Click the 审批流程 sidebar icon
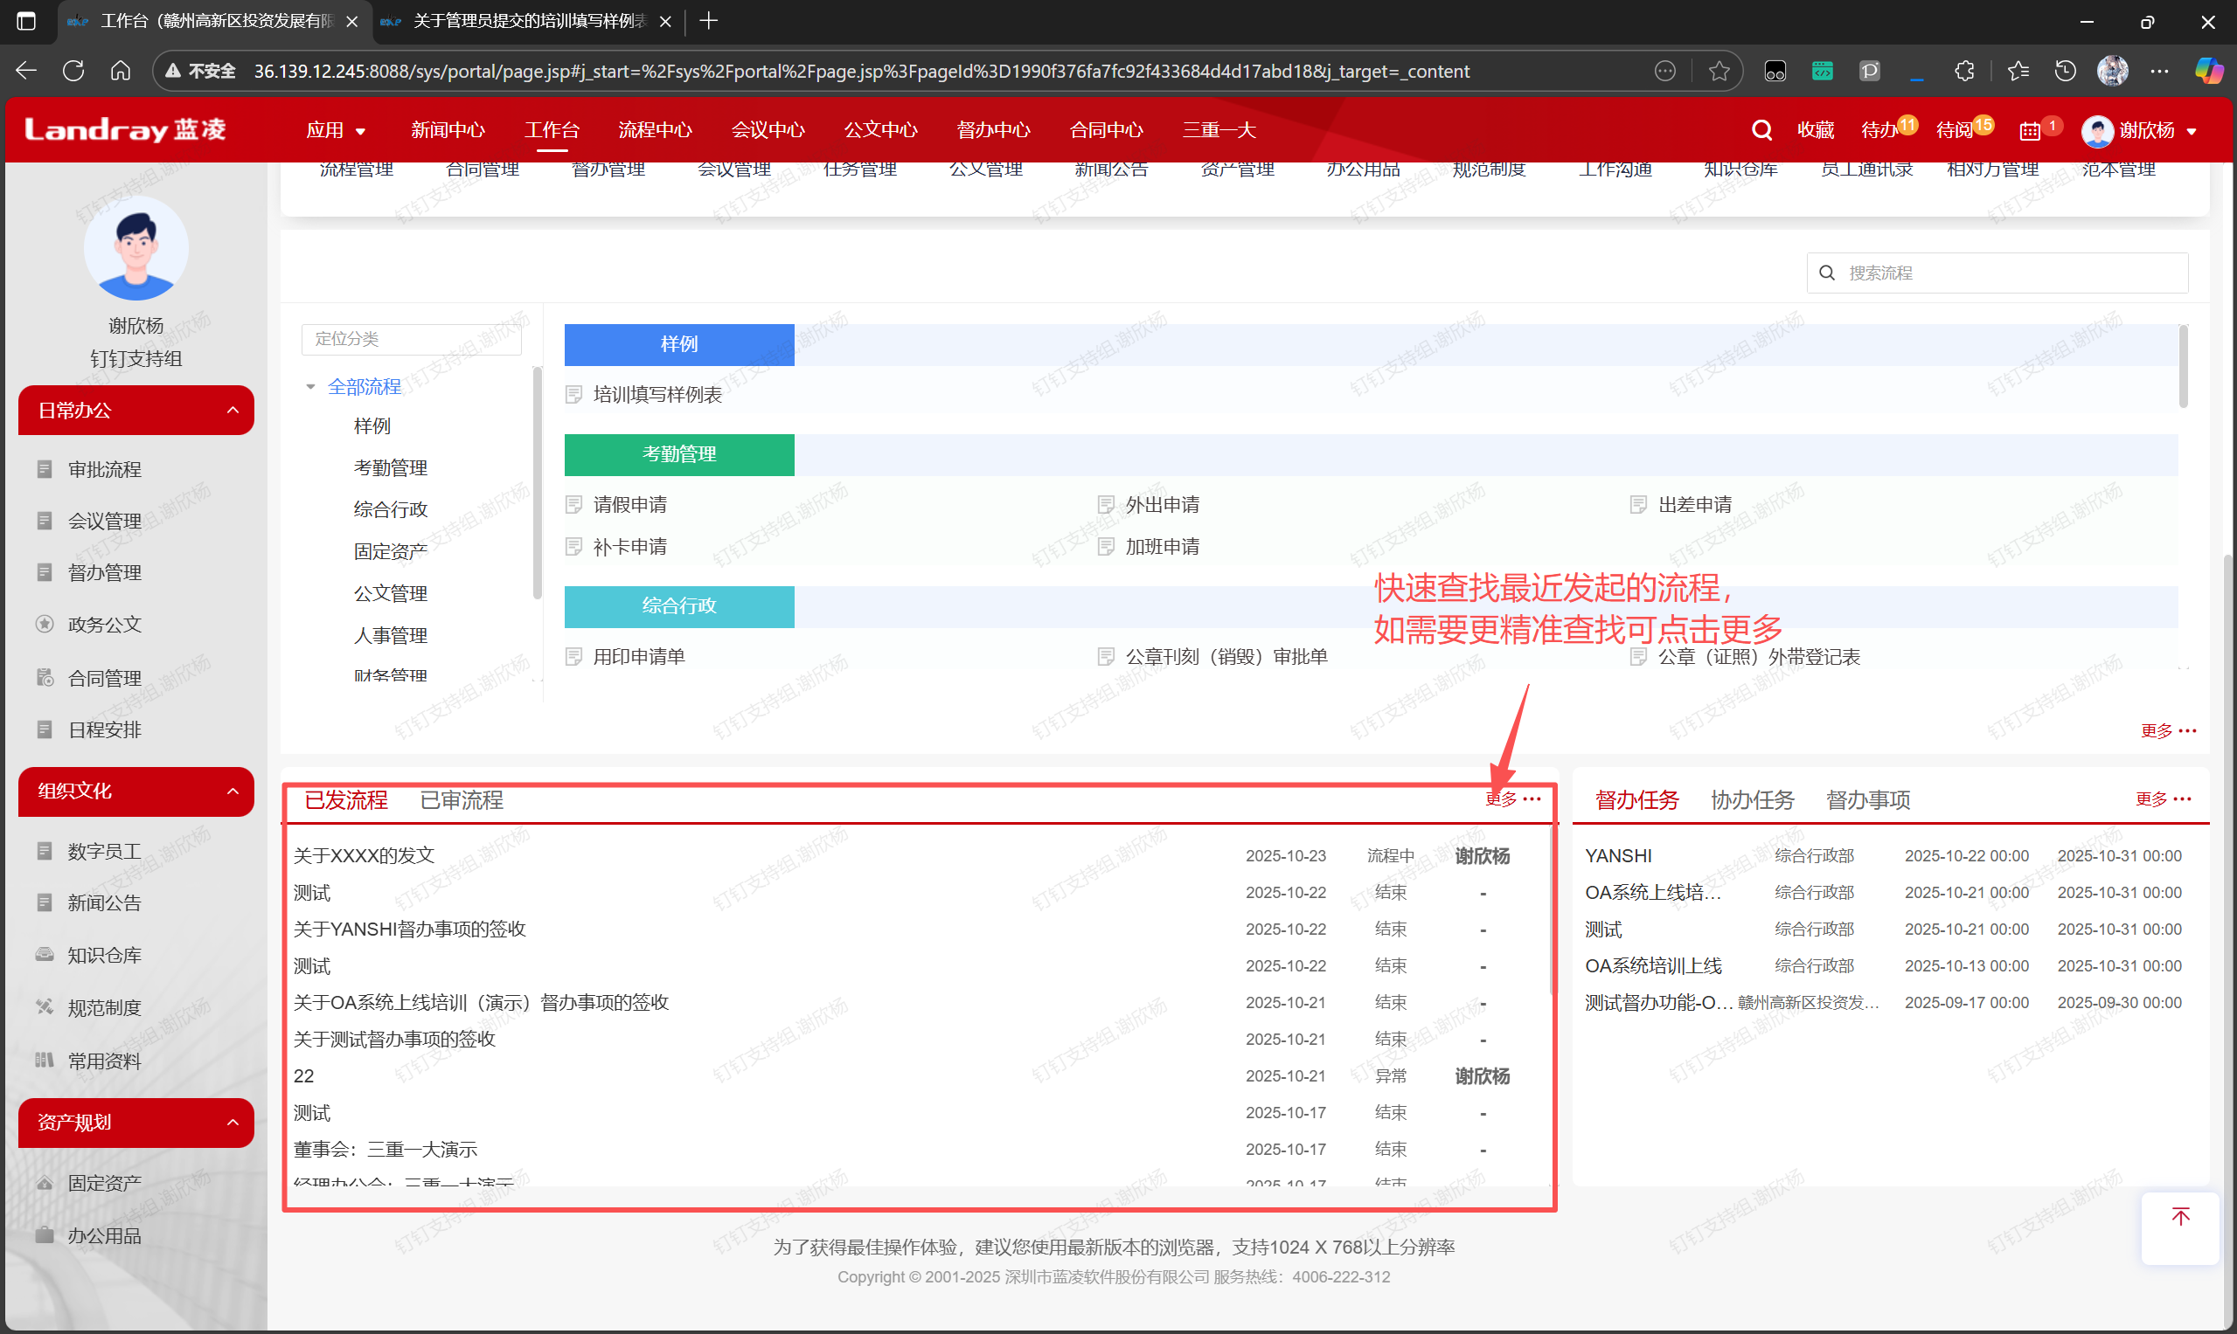Screen dimensions: 2237x1334 point(44,469)
